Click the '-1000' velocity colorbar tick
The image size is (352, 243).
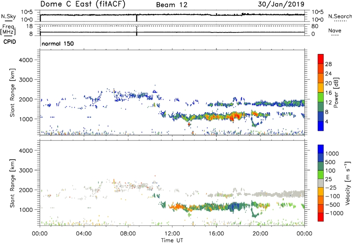click(x=334, y=213)
